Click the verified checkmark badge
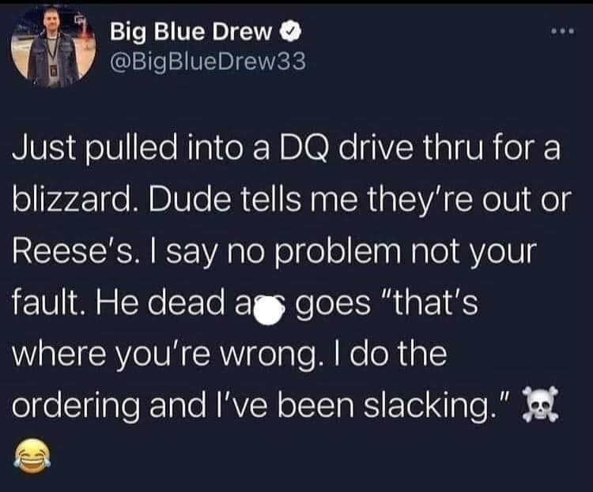This screenshot has height=492, width=593. pyautogui.click(x=291, y=32)
